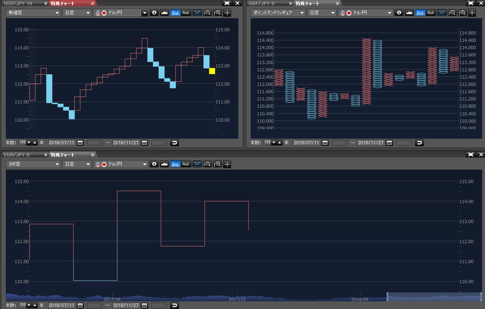Open start date calendar in 新値足 panel
Viewport: 485px width, 309px height.
(80, 143)
